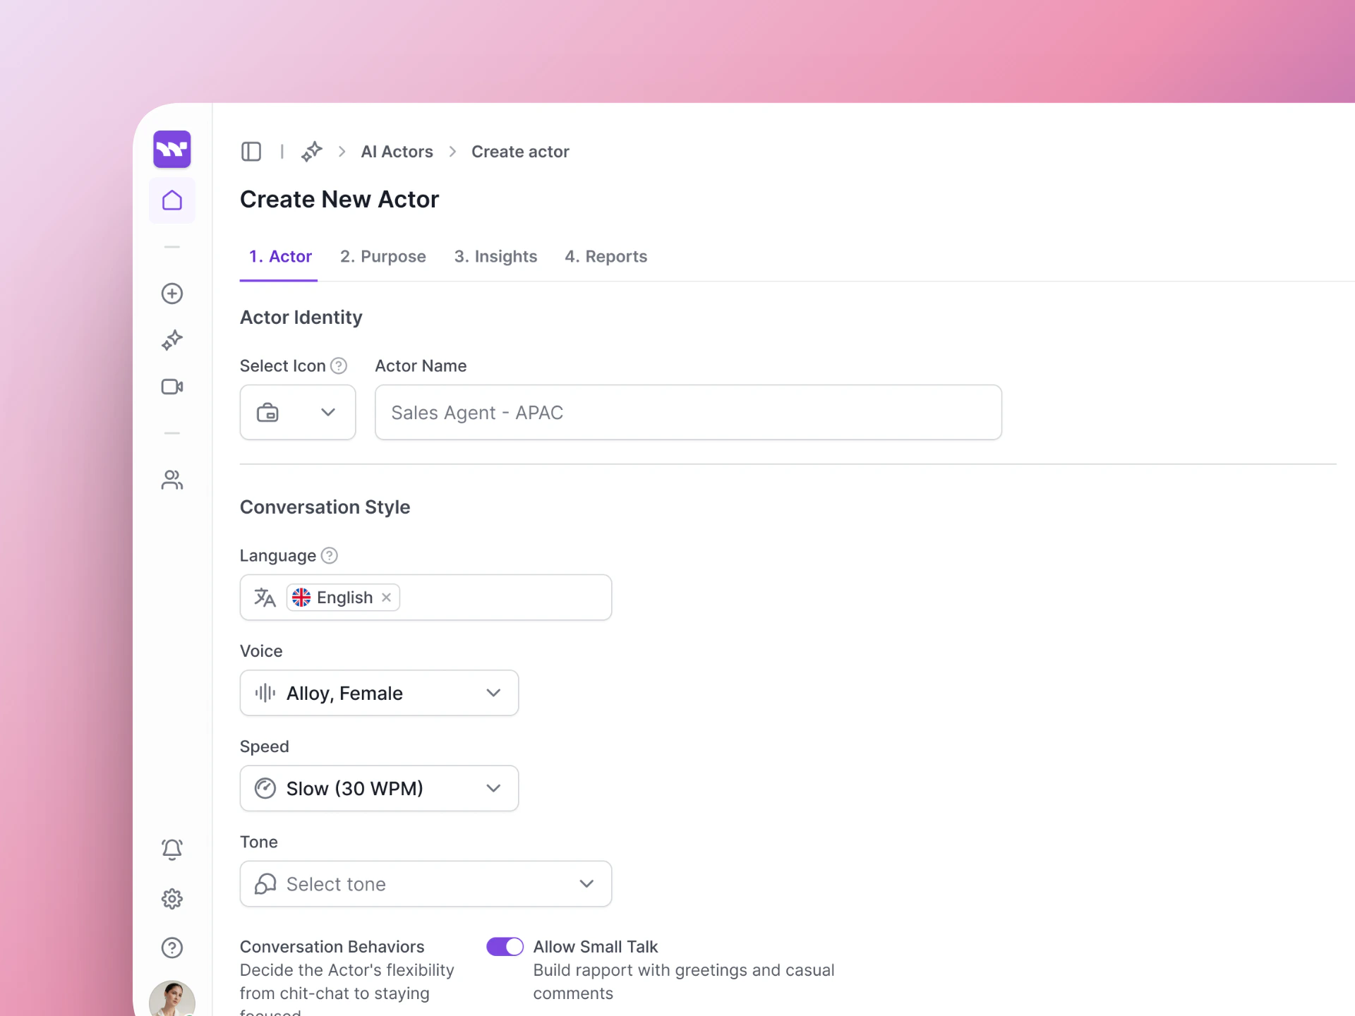Open the team members people icon
Screen dimensions: 1355x1016
pyautogui.click(x=171, y=480)
